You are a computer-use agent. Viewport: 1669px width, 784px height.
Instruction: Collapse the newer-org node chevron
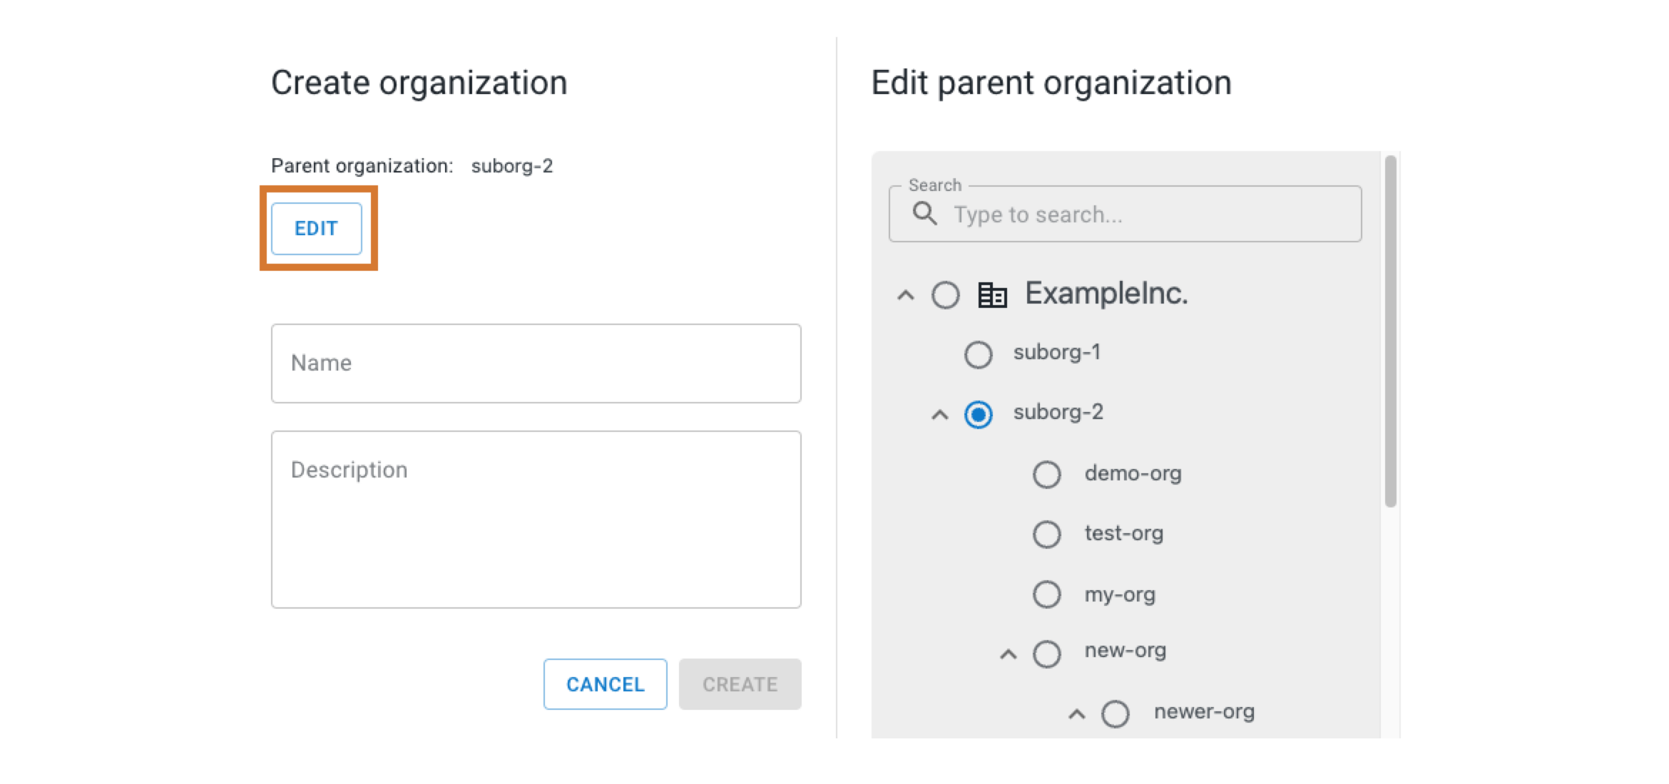(1076, 712)
